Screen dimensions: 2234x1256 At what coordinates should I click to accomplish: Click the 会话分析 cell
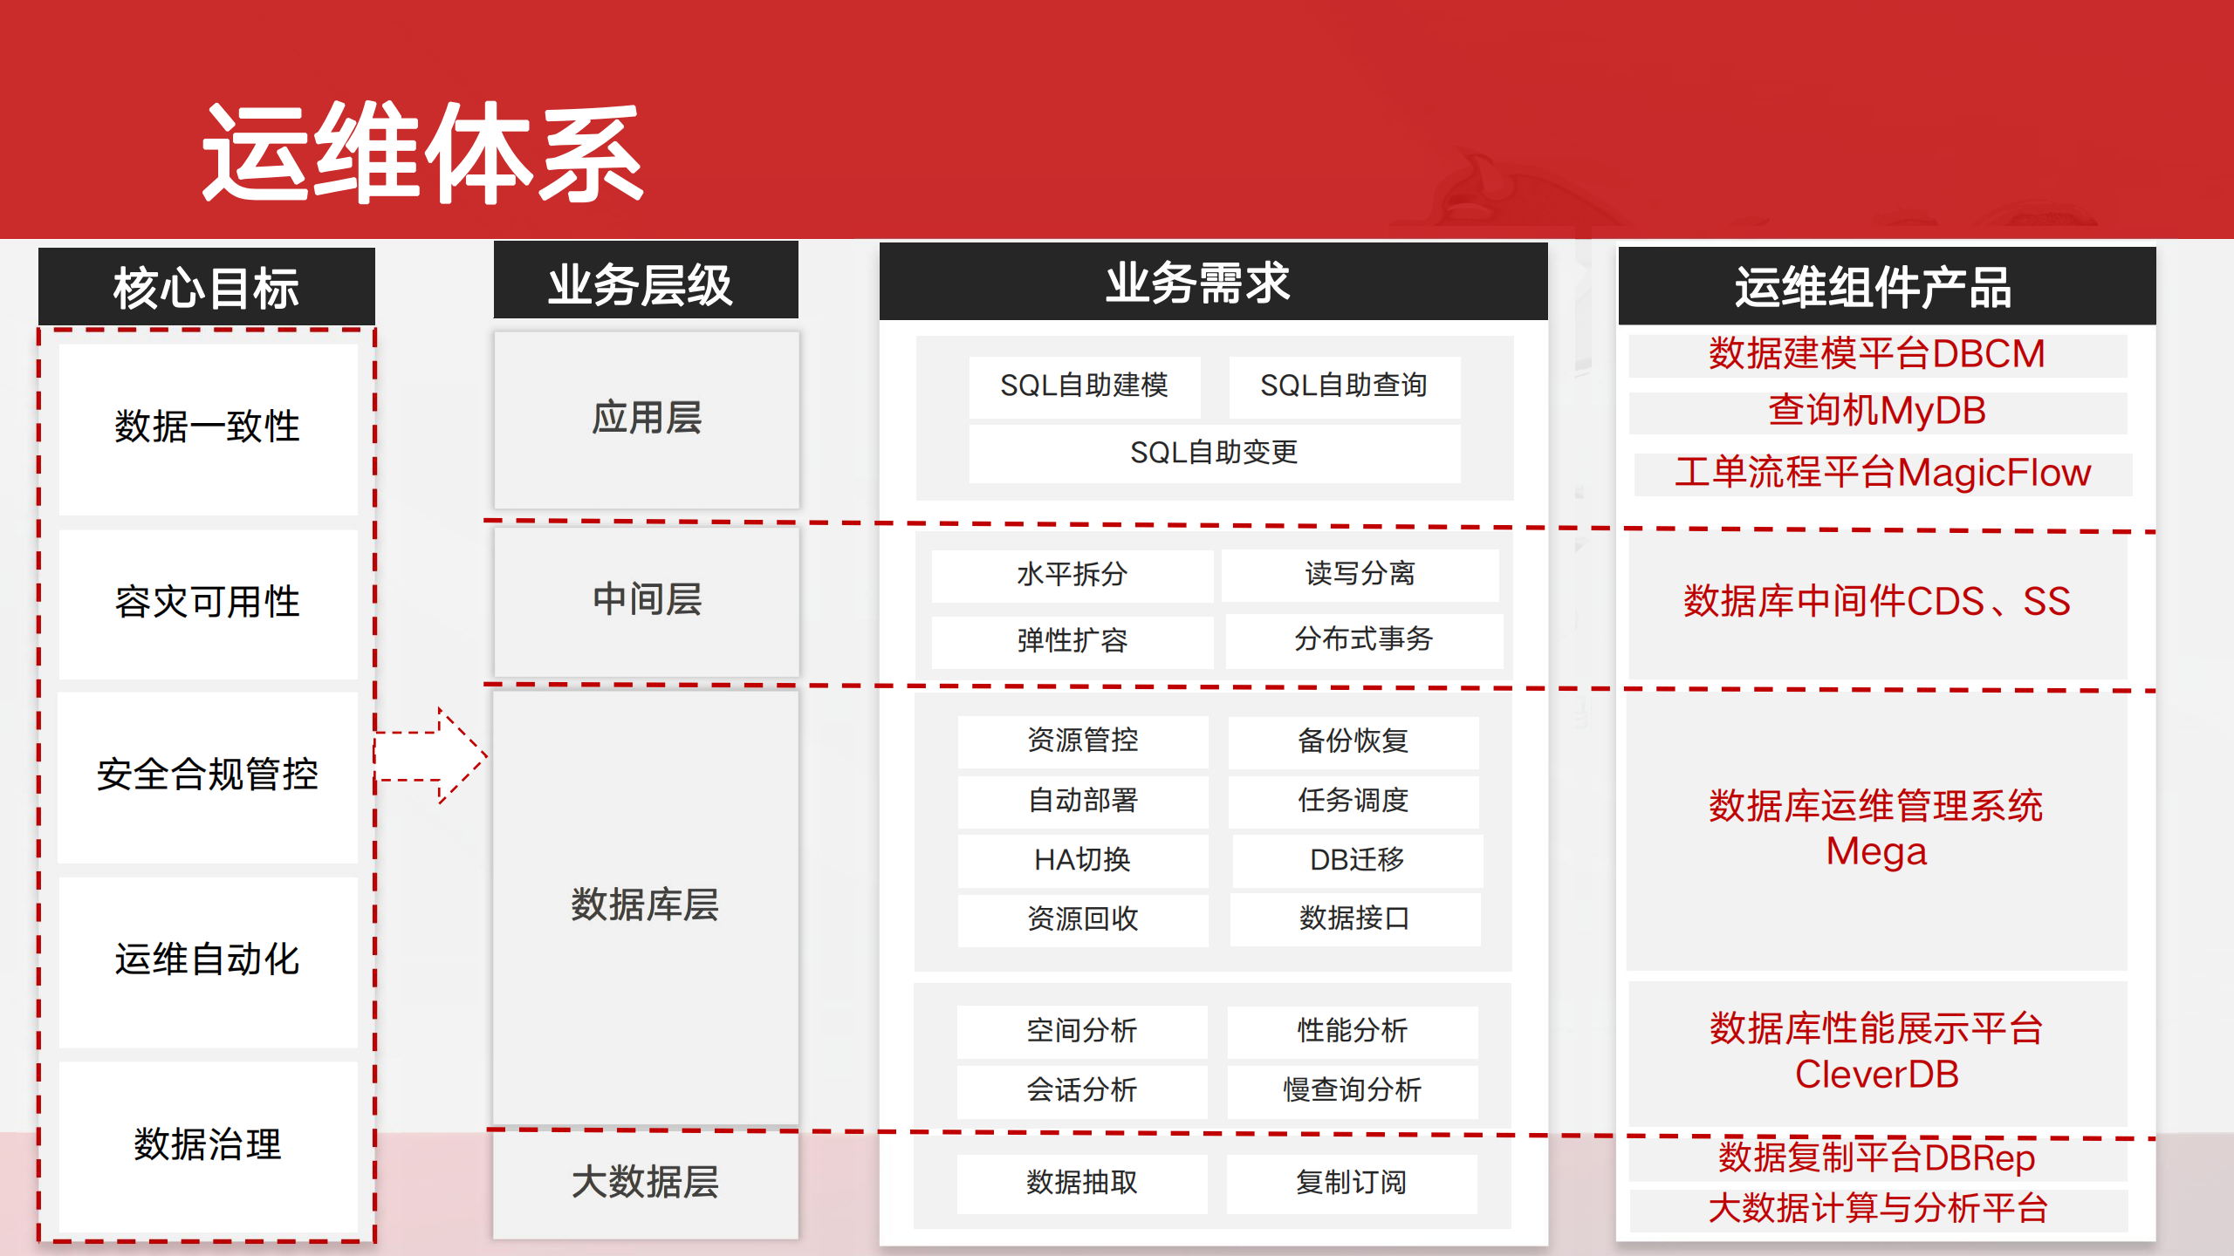tap(1082, 1092)
